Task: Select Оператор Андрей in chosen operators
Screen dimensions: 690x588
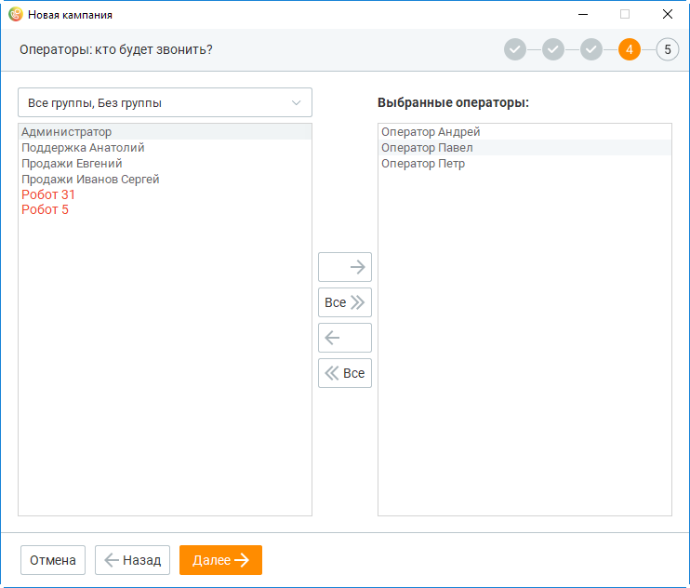Action: pos(524,131)
